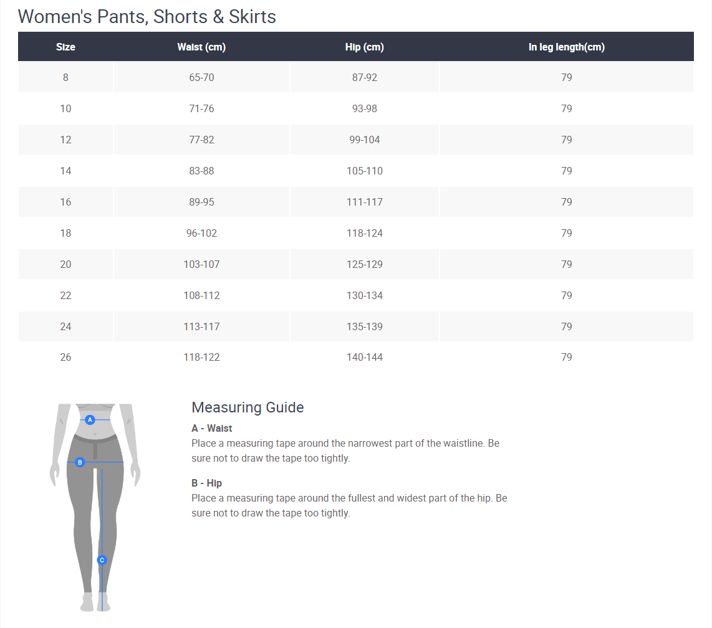The image size is (712, 628).
Task: Click the 71-76 waist cell
Action: [201, 109]
